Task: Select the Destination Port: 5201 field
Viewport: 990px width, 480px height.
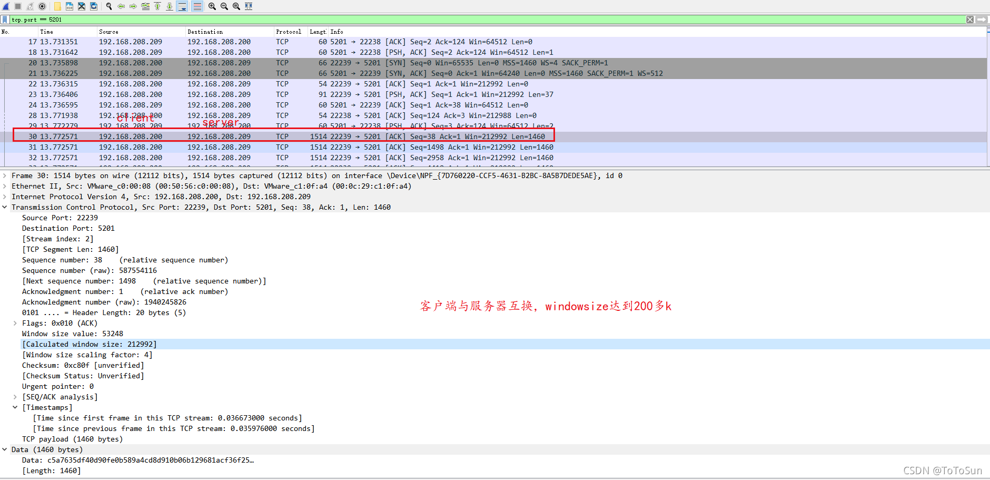Action: (x=68, y=228)
